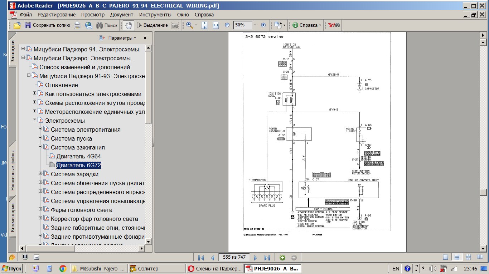
Task: Select the Hand tool
Action: [x=129, y=25]
